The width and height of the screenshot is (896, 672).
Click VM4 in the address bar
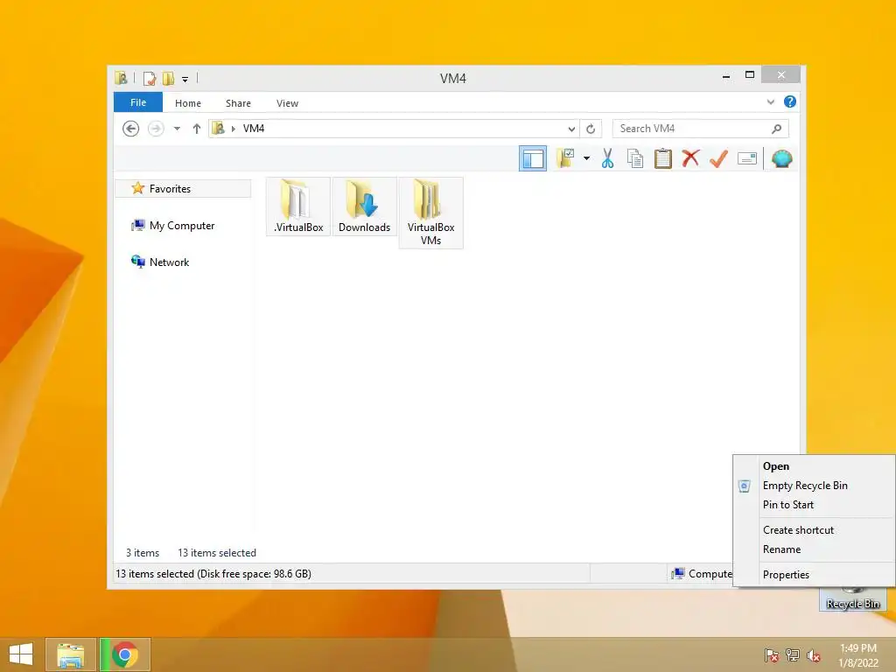254,129
